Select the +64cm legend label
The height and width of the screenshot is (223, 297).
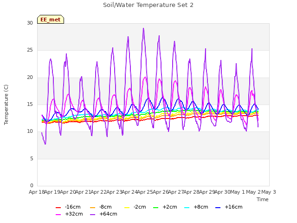tap(108, 214)
